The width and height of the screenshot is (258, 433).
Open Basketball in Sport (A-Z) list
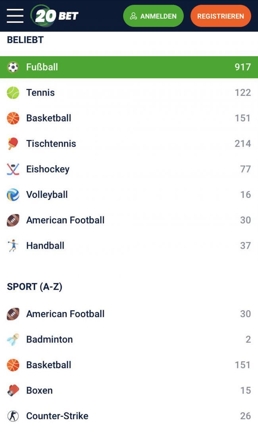(x=48, y=365)
